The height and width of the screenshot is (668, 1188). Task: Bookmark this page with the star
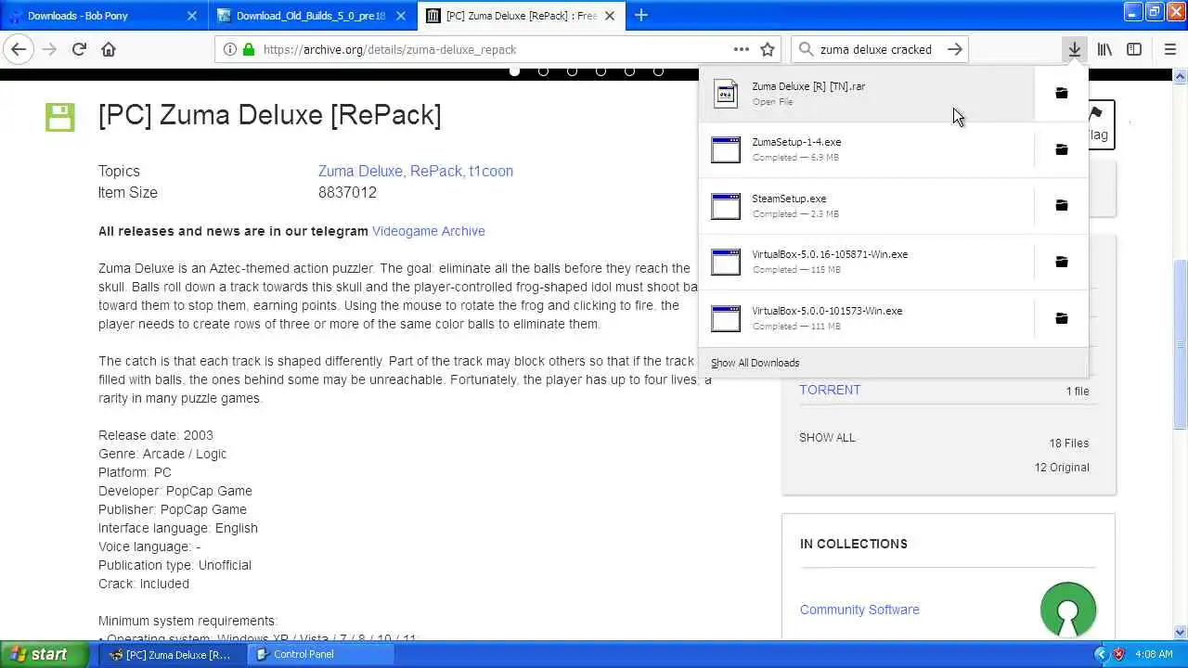tap(768, 49)
